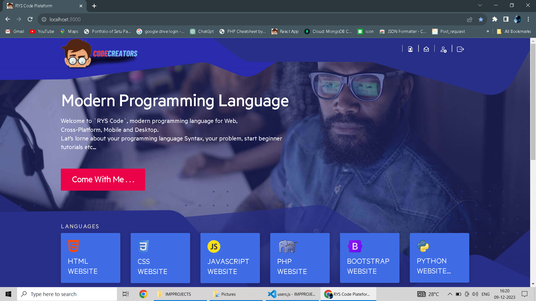536x301 pixels.
Task: Click the logout arrow icon in header
Action: tap(460, 49)
